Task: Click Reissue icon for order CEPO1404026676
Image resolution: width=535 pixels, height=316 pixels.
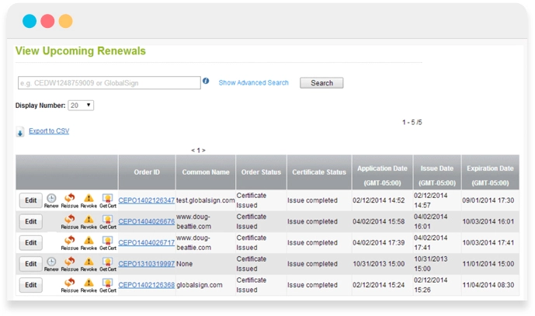Action: pyautogui.click(x=70, y=221)
